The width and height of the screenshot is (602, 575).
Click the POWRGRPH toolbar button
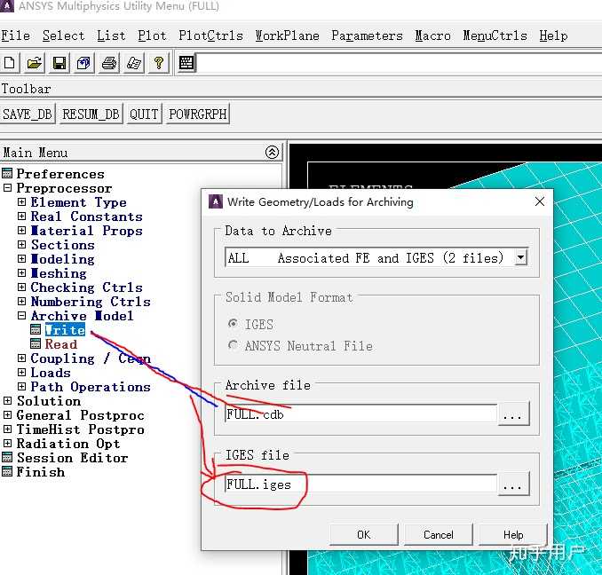coord(198,114)
